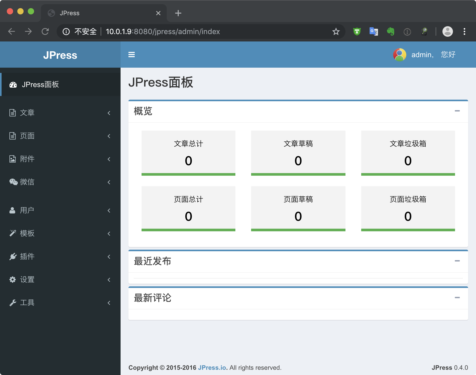This screenshot has height=375, width=476.
Task: Expand the 模板 menu chevron
Action: [109, 234]
